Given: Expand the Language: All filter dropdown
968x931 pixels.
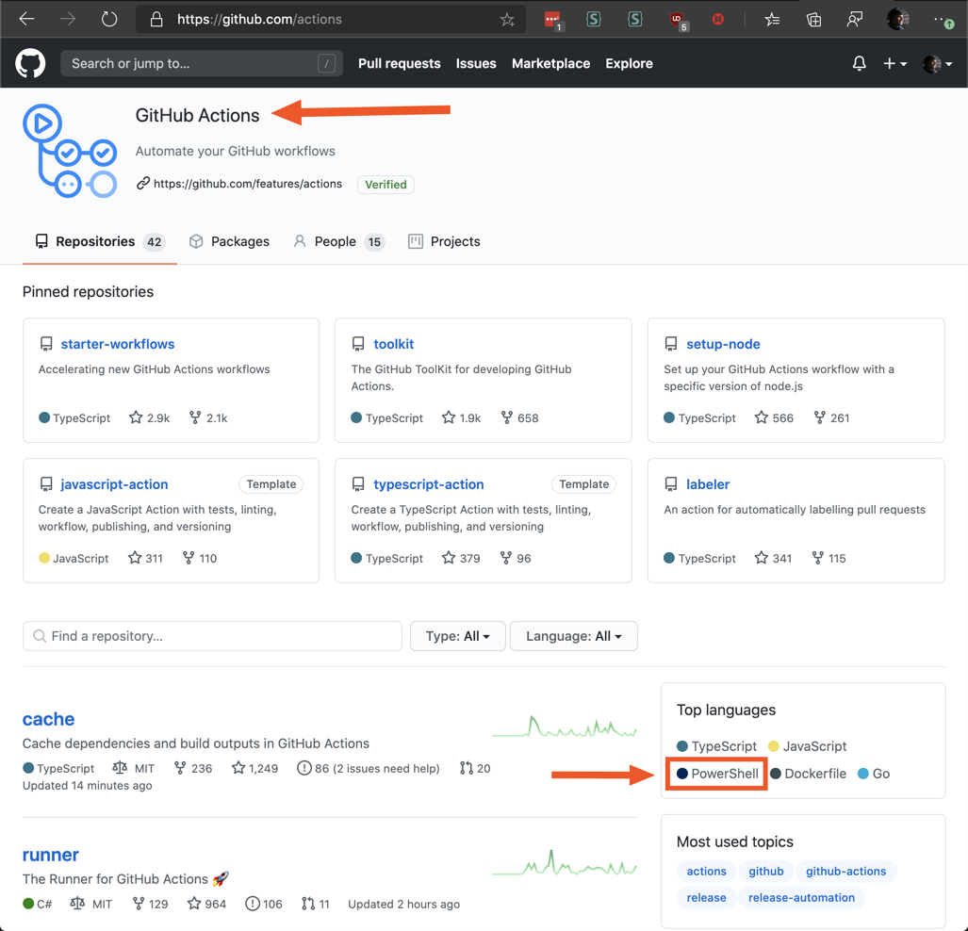Looking at the screenshot, I should click(573, 636).
